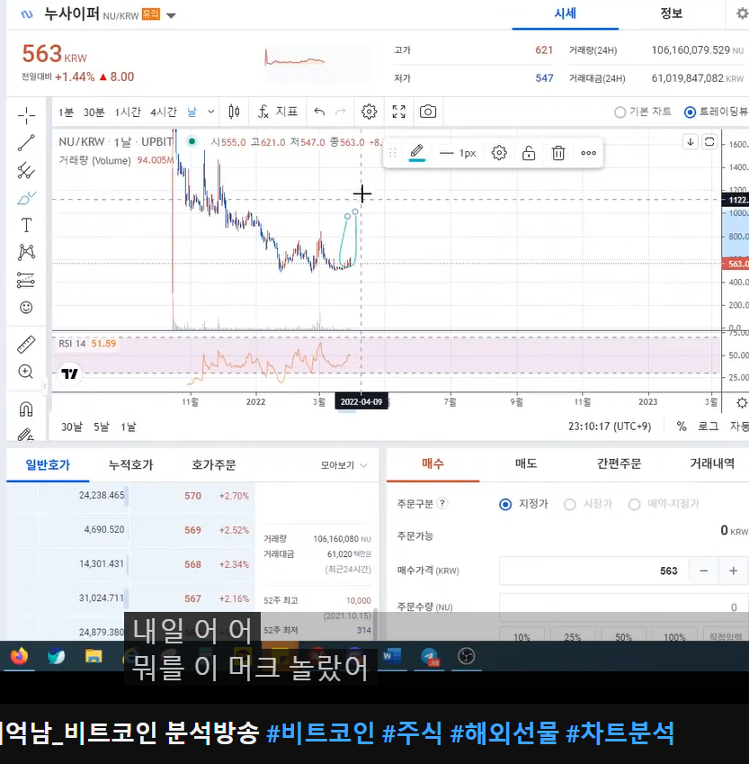Set chart interval to 4시간
Viewport: 749px width, 764px height.
tap(163, 112)
